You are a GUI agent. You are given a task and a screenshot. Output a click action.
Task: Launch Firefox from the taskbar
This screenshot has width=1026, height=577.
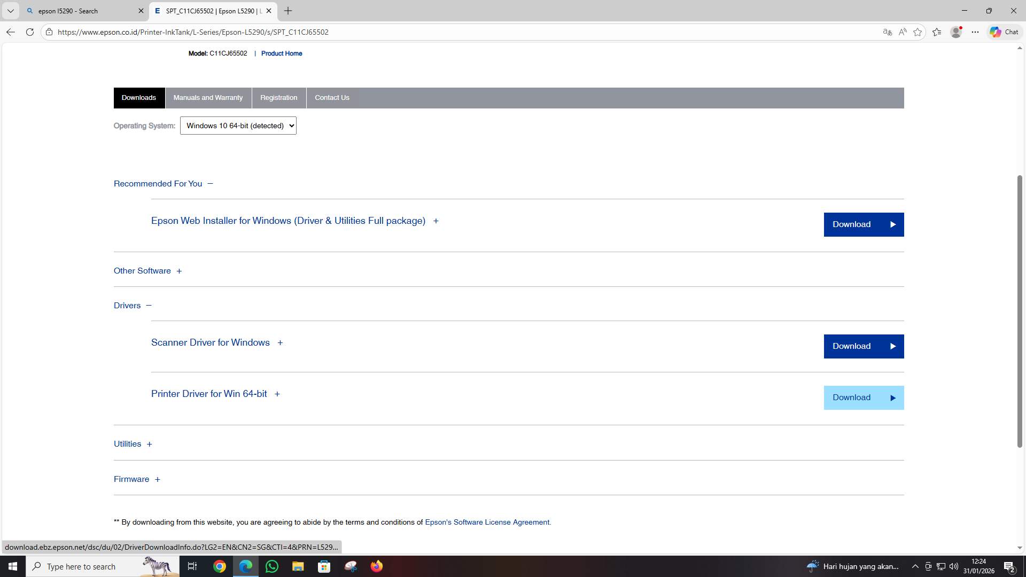pyautogui.click(x=377, y=566)
